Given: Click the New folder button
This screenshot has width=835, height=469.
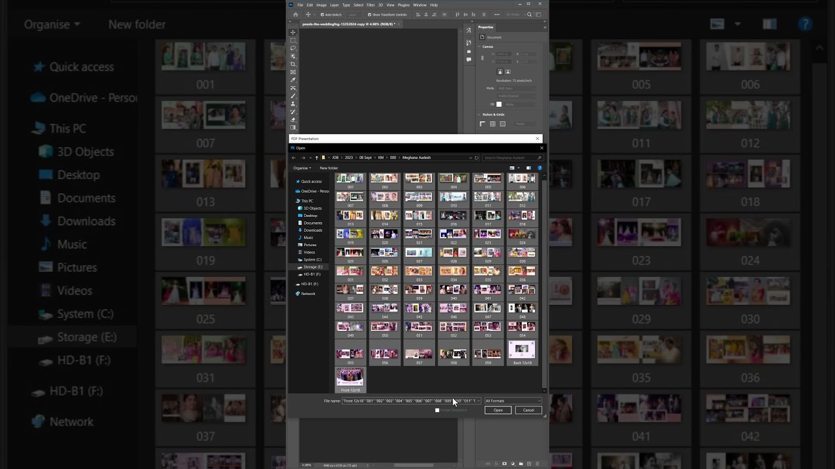Looking at the screenshot, I should point(329,168).
